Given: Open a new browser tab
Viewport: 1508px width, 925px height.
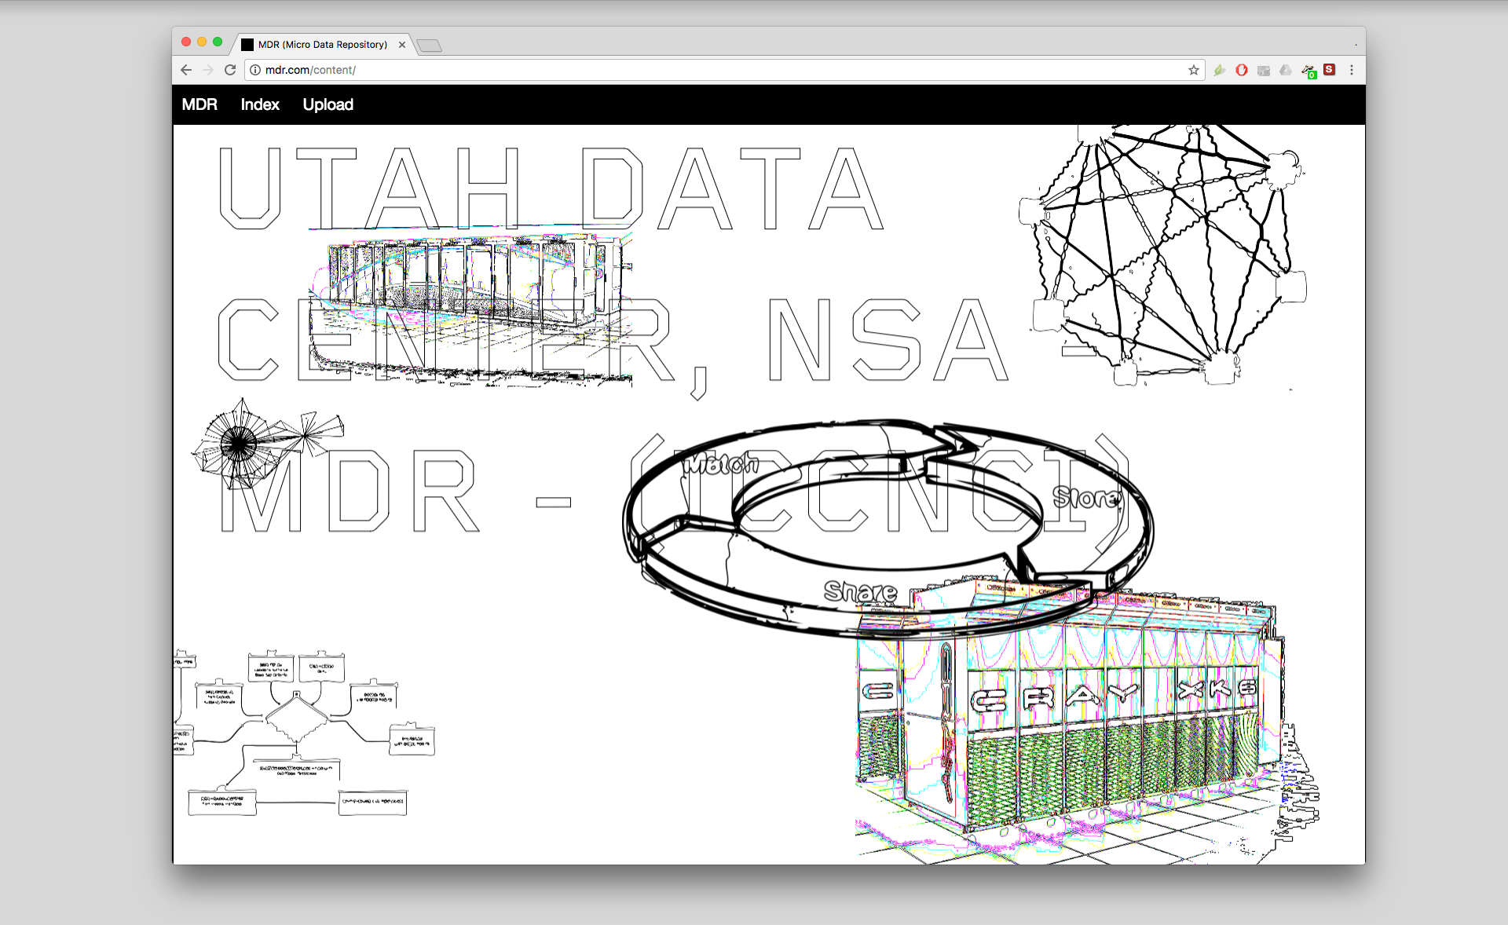Looking at the screenshot, I should [430, 46].
